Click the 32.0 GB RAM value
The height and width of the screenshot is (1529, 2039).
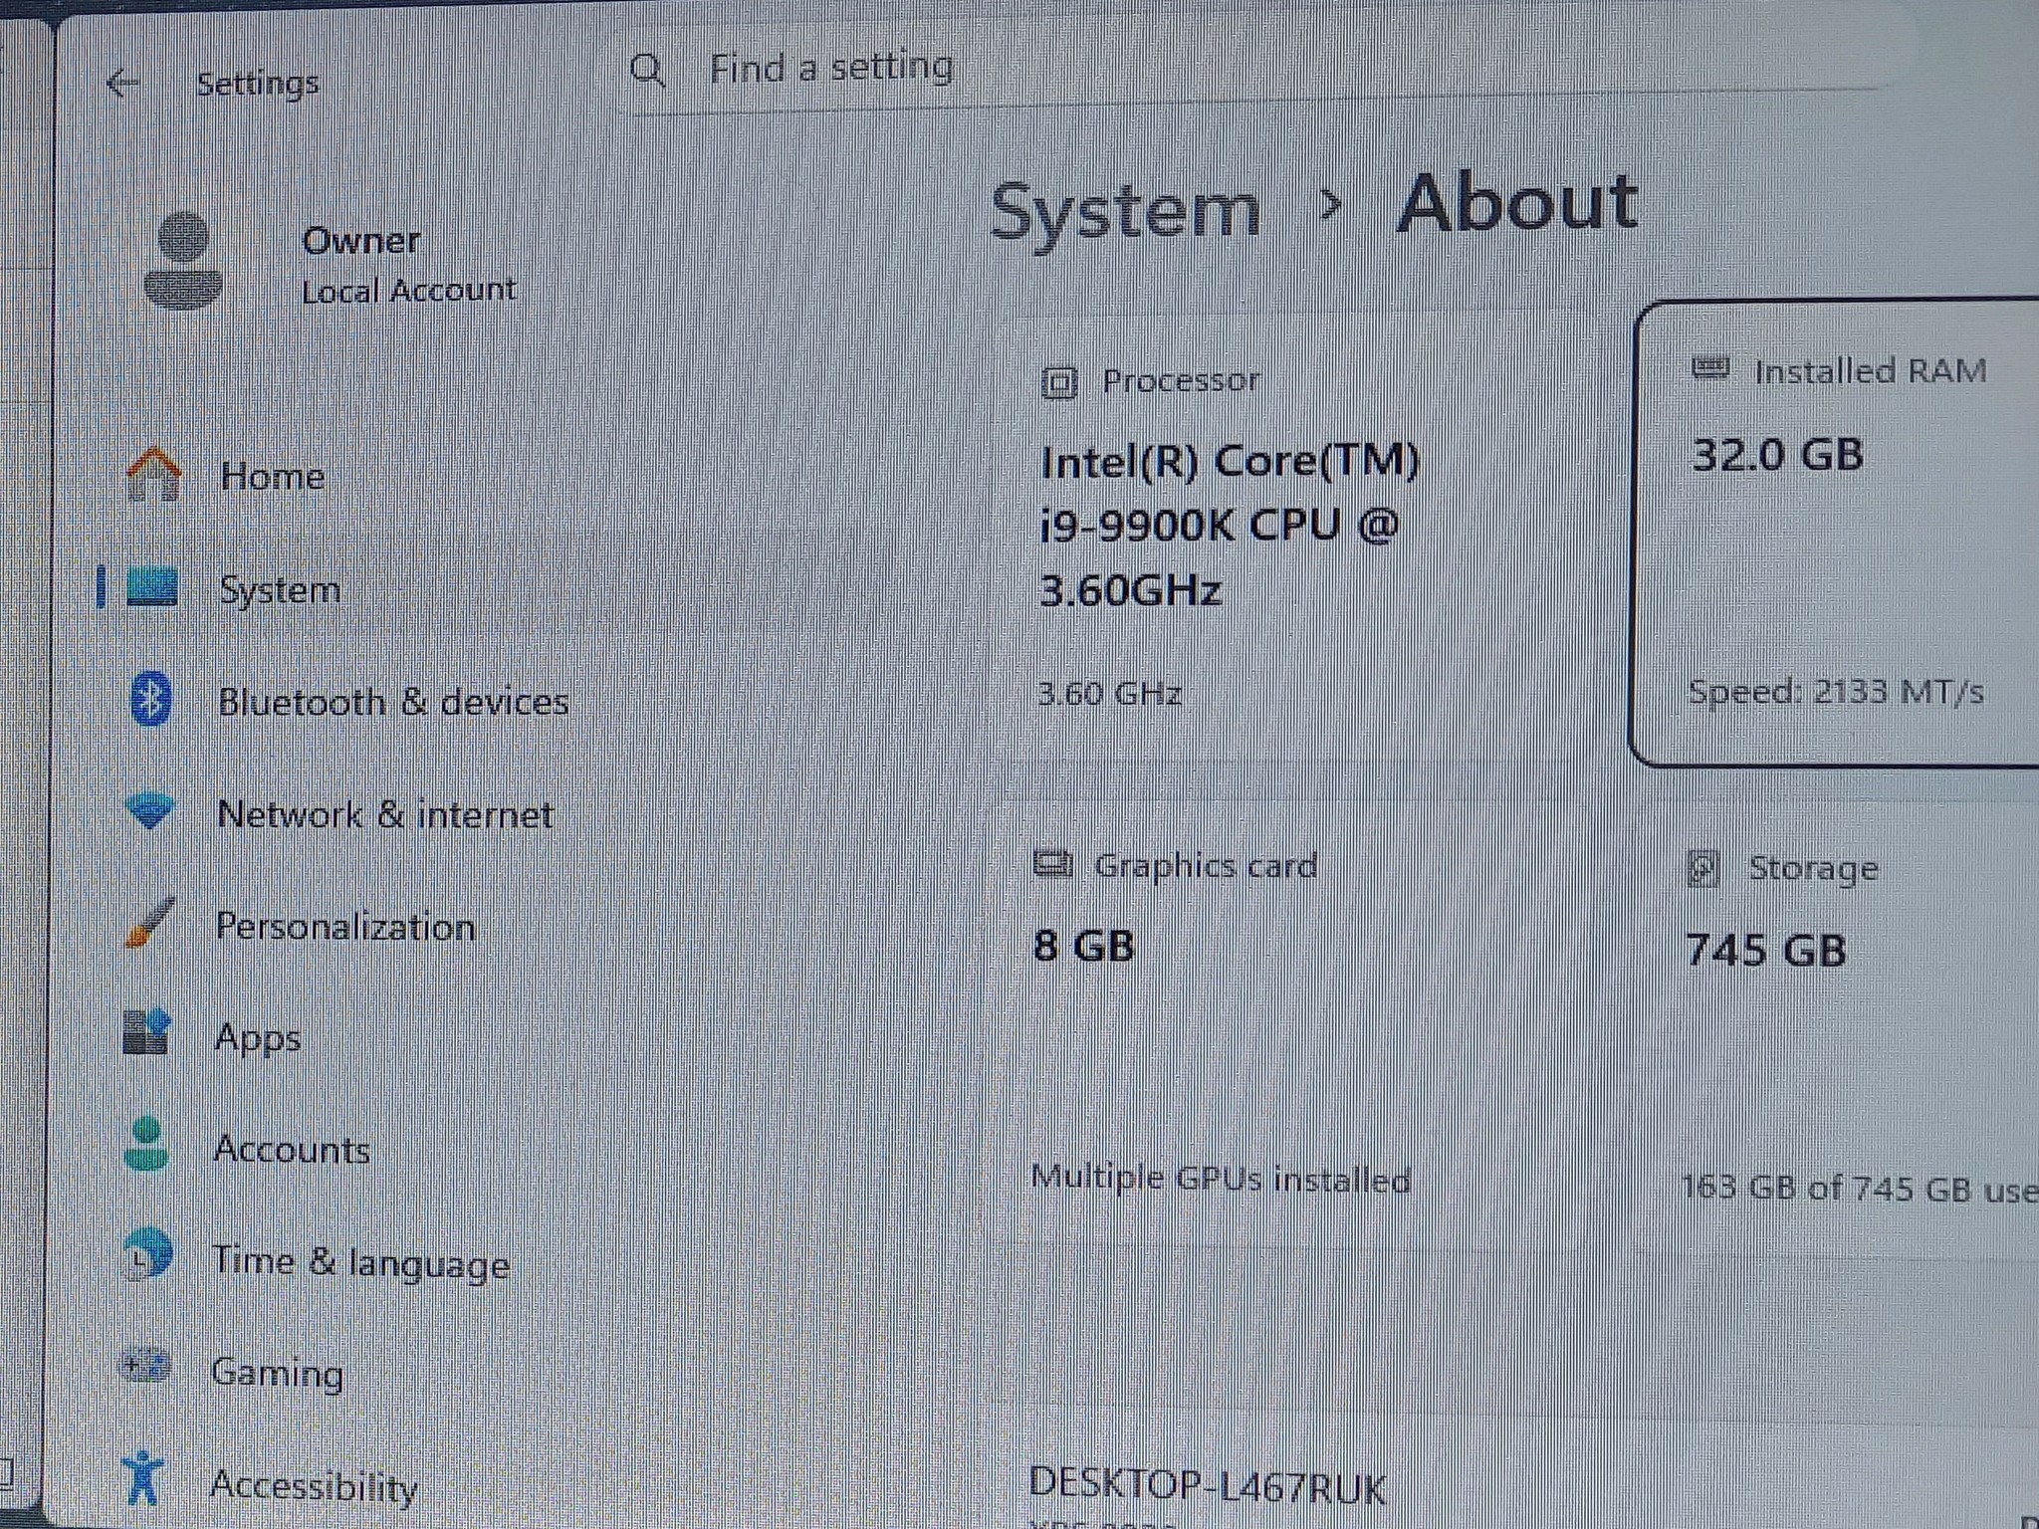[x=1777, y=455]
